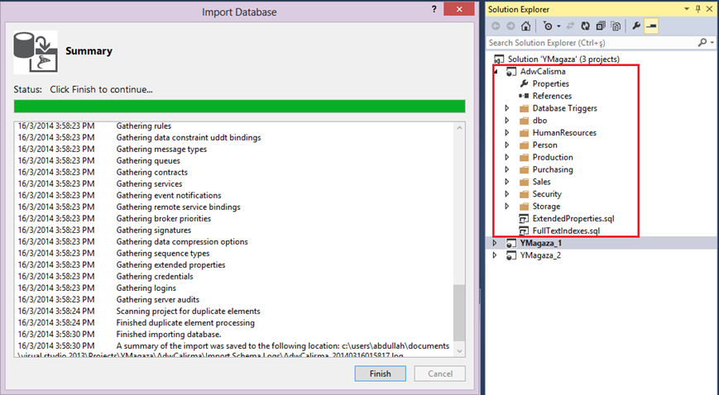Open the search options dropdown arrow
719x395 pixels.
click(712, 43)
